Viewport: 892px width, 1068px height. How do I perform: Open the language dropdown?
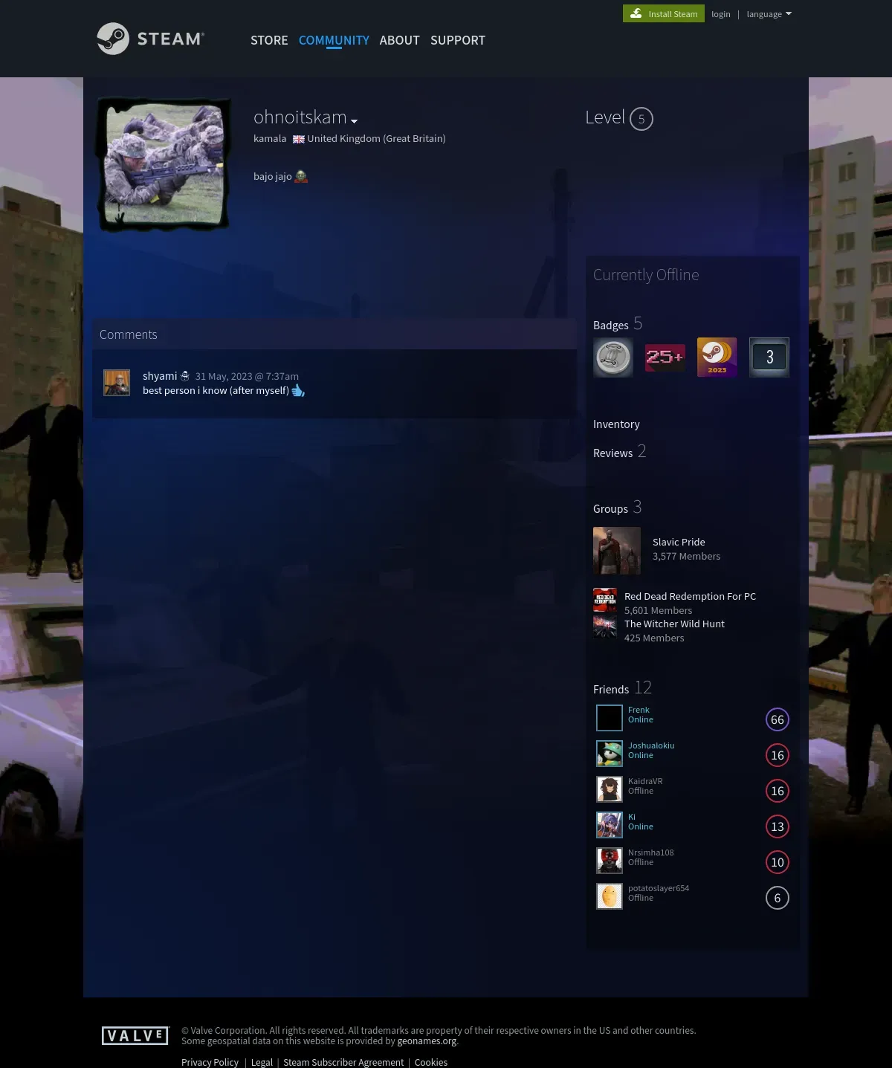pyautogui.click(x=769, y=14)
